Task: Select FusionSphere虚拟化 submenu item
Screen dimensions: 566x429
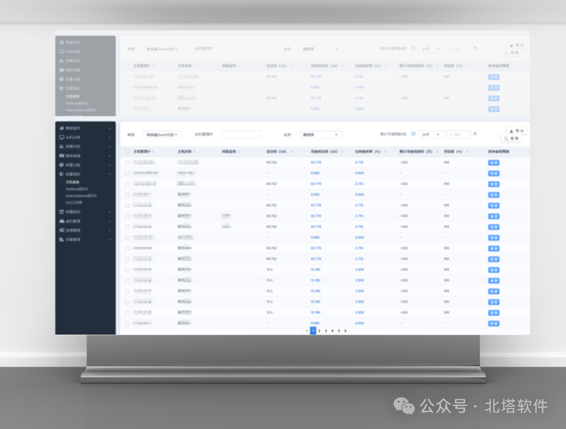Action: [x=81, y=196]
